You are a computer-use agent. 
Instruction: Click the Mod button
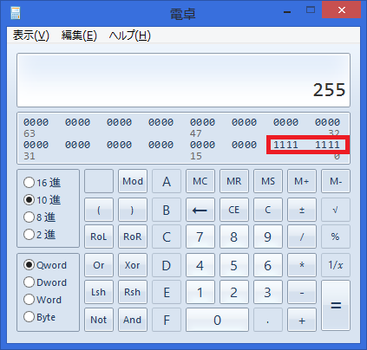(133, 181)
